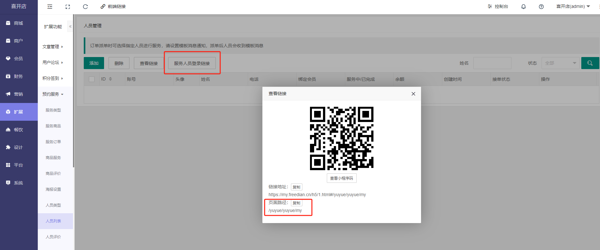Click 查看小程序码 button
Screen dimensions: 600x250
click(342, 178)
